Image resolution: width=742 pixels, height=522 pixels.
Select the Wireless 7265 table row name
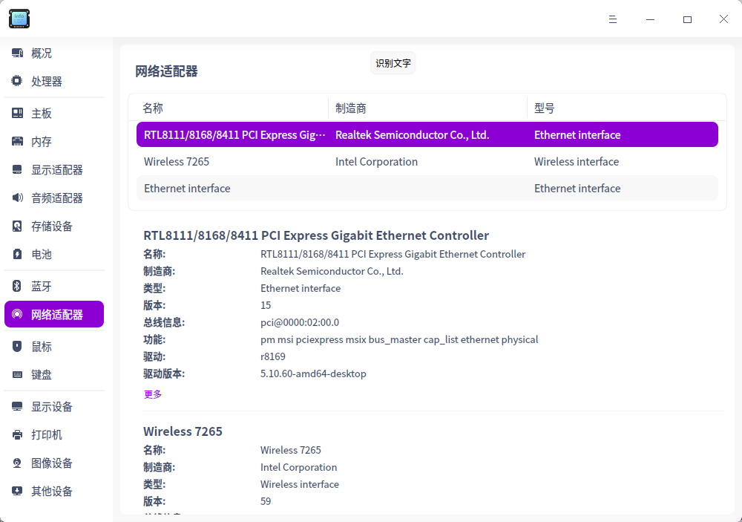177,162
